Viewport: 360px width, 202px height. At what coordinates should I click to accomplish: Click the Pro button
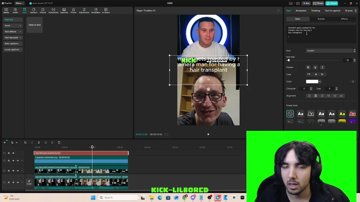306,3
